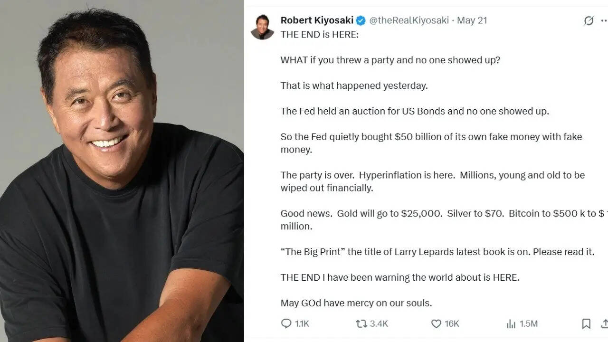The height and width of the screenshot is (342, 608).
Task: Like the tweet with the heart icon
Action: coord(436,323)
